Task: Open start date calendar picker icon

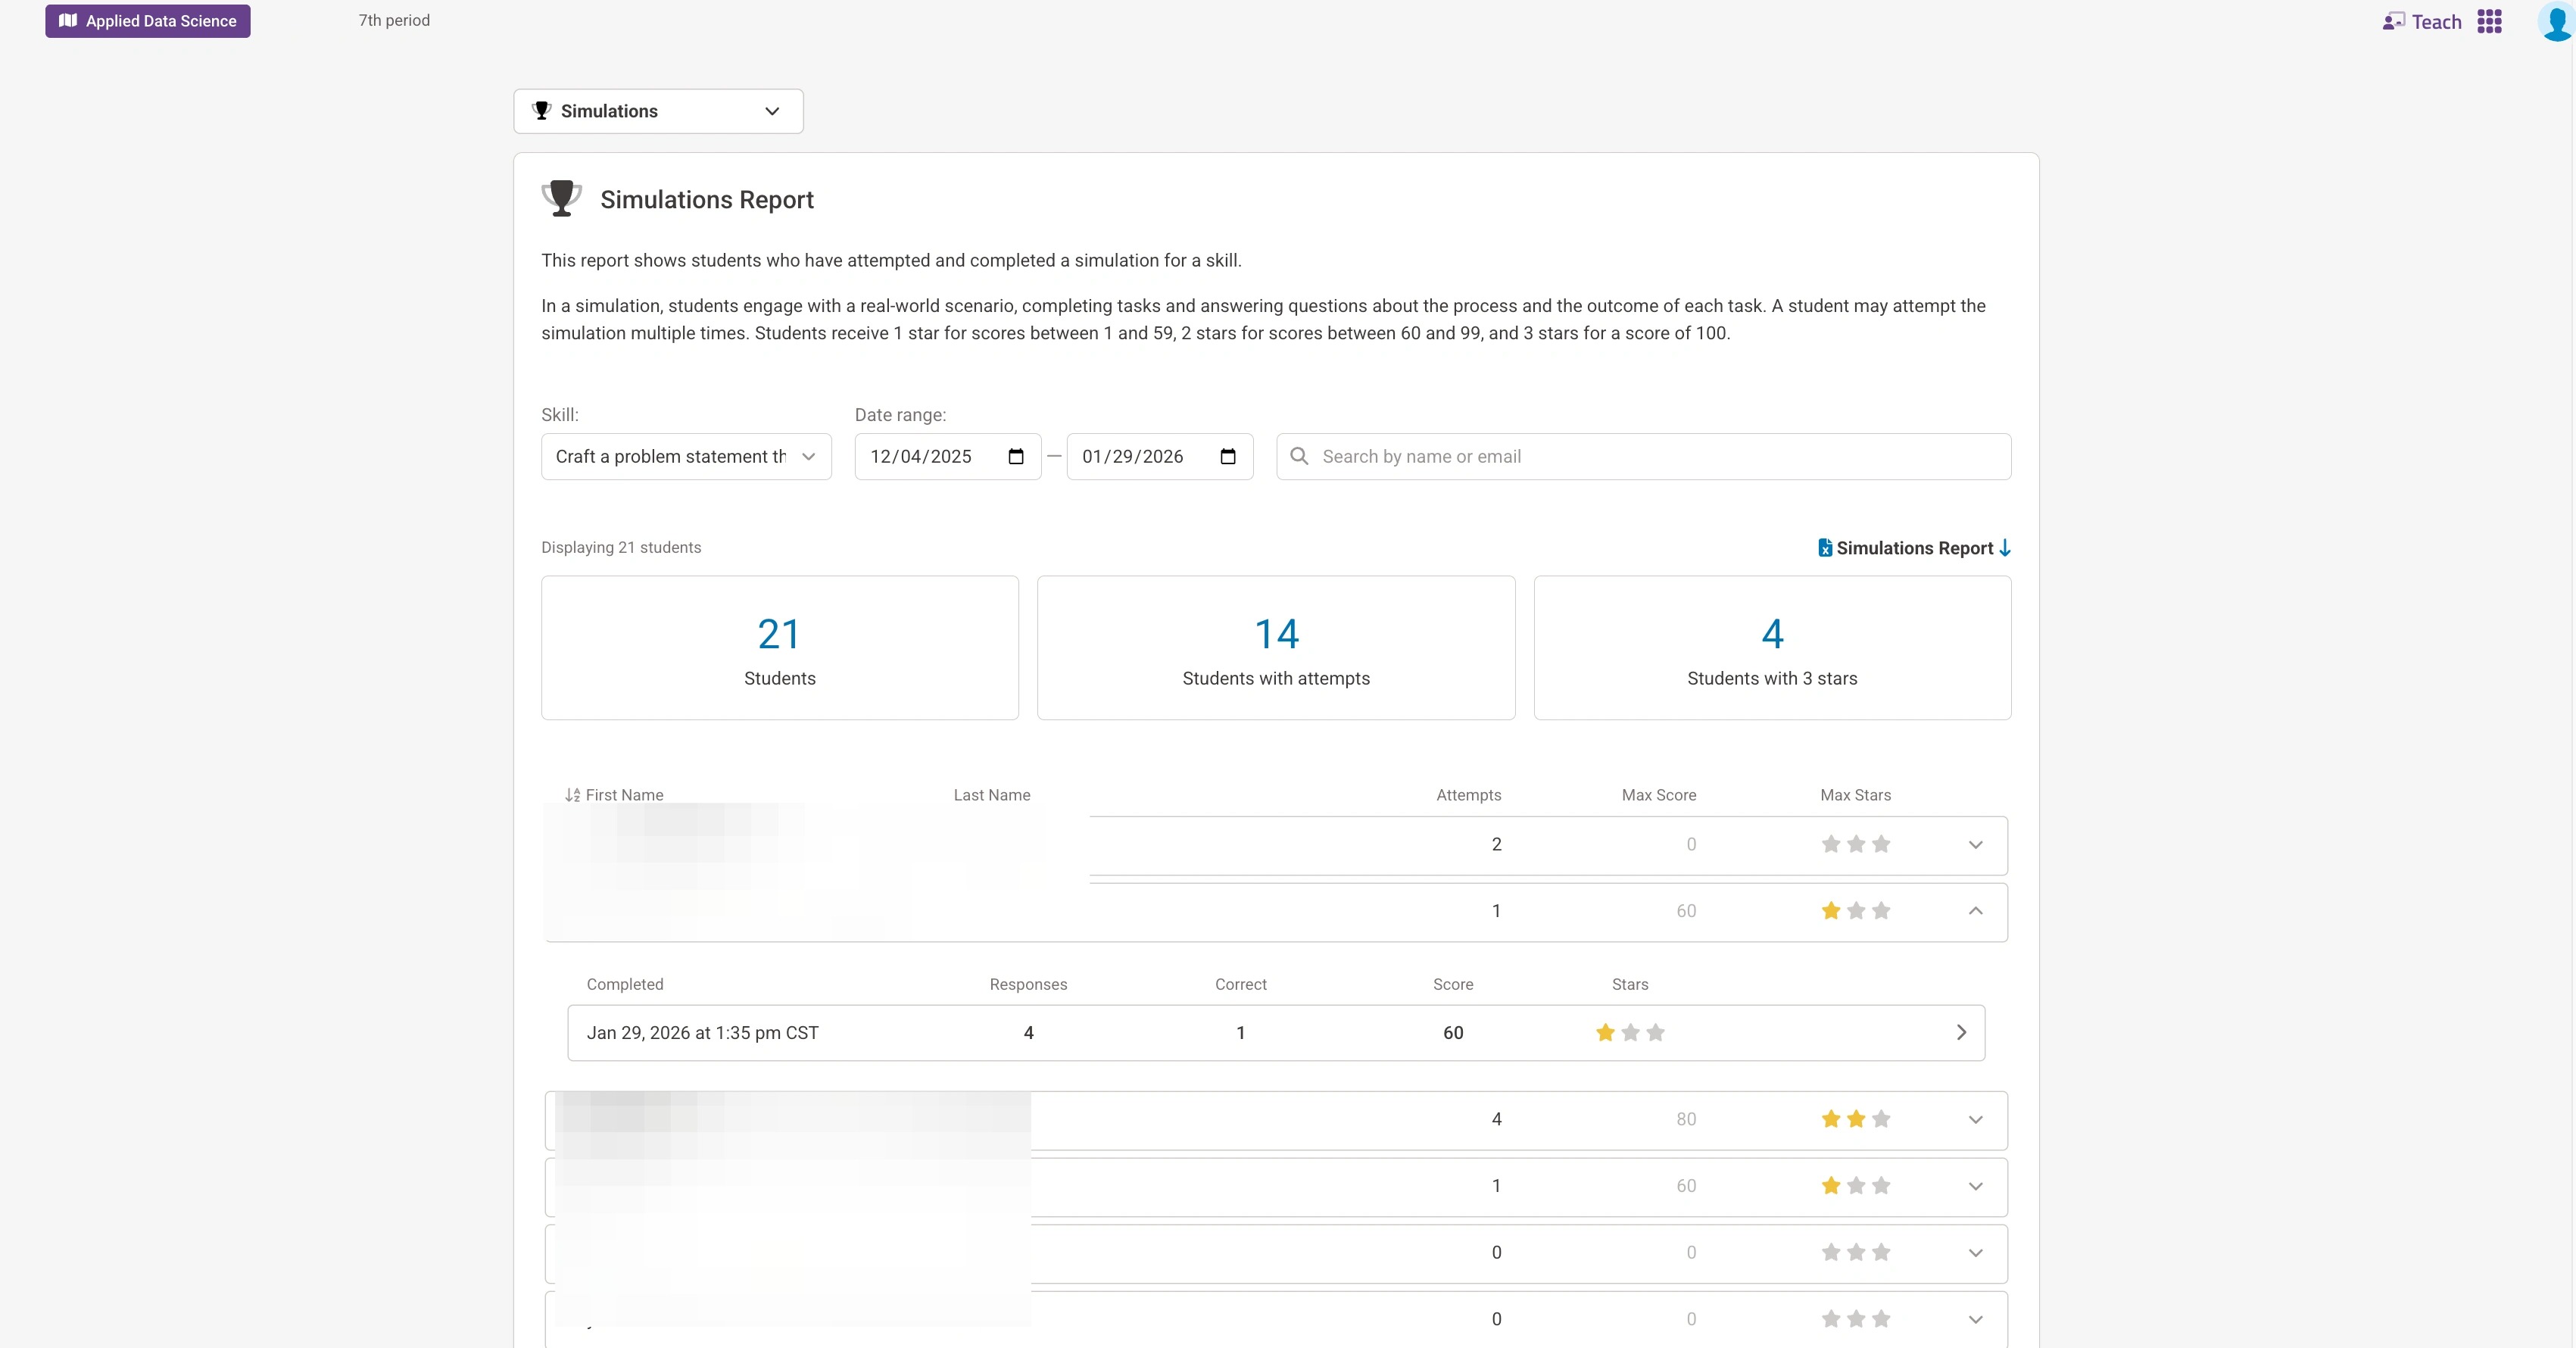Action: coord(1016,457)
